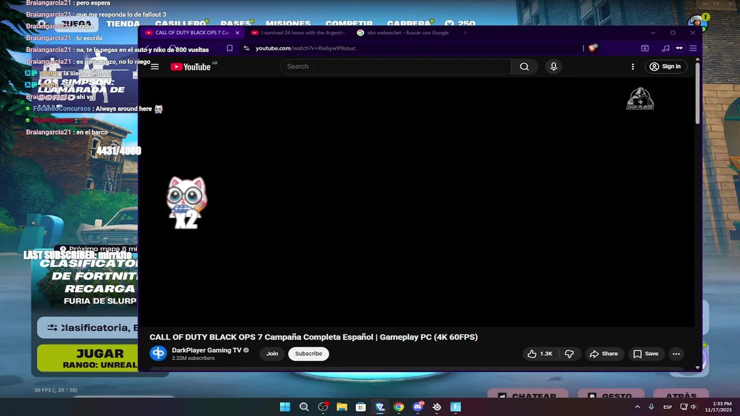Click the Join channel button
Viewport: 740px width, 416px height.
click(x=272, y=354)
